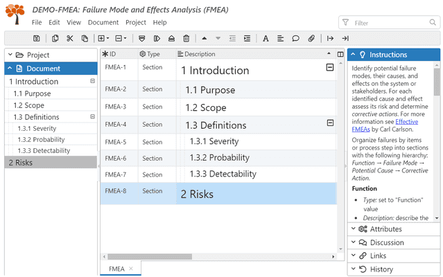Open the View menu
Screen dimensions: 443x277
[73, 22]
